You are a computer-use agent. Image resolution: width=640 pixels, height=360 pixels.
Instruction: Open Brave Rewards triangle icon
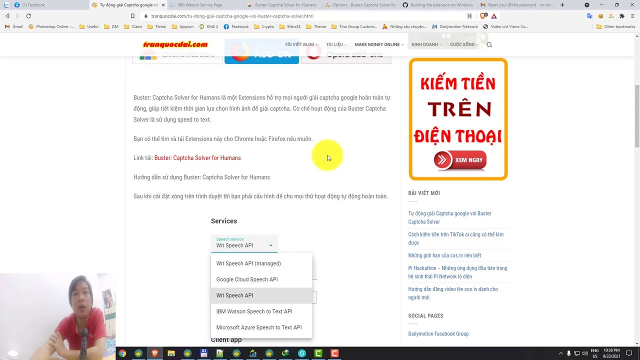pos(494,16)
